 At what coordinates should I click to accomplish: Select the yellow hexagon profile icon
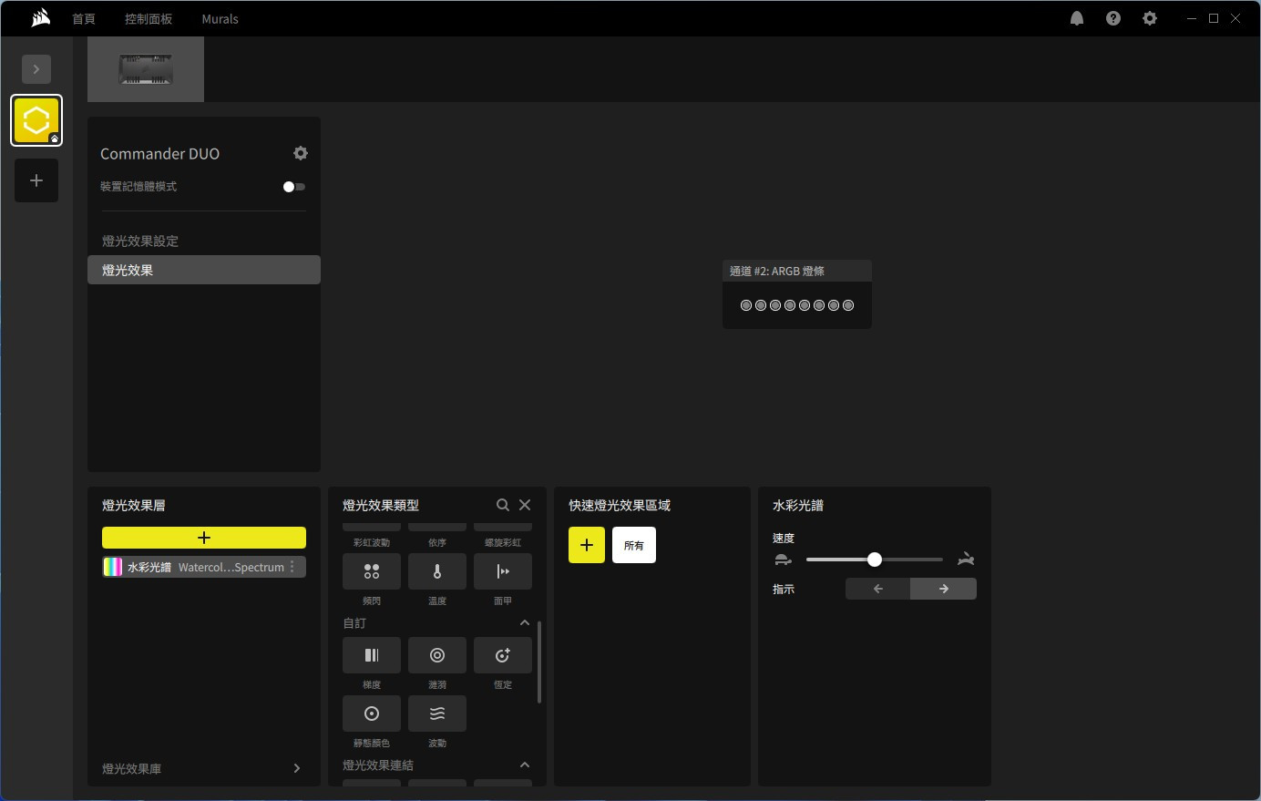(x=36, y=120)
